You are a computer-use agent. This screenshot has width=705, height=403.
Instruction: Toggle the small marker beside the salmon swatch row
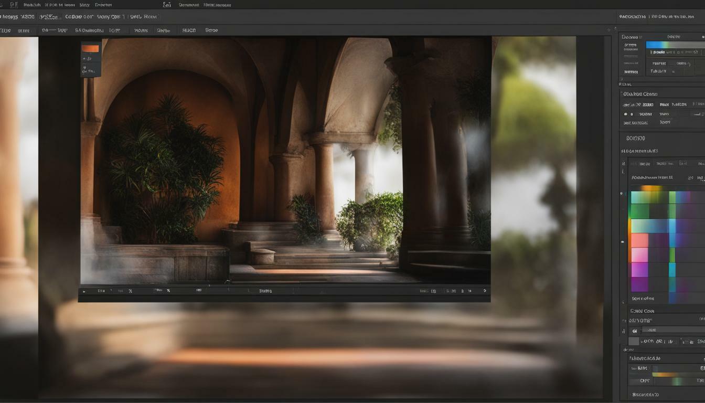(x=623, y=242)
